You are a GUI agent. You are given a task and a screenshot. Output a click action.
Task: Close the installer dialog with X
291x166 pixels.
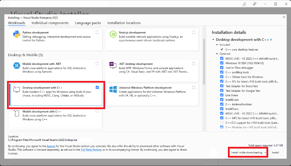[284, 17]
